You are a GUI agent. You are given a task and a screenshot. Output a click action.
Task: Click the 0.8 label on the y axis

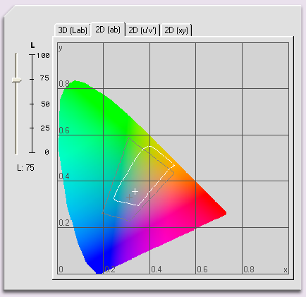coord(64,84)
